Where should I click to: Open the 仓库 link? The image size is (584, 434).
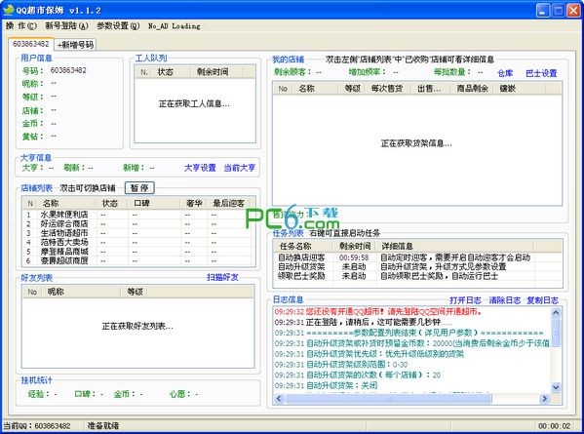click(x=505, y=73)
